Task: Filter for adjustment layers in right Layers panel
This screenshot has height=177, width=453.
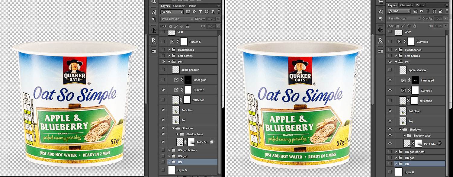Action: pos(421,11)
